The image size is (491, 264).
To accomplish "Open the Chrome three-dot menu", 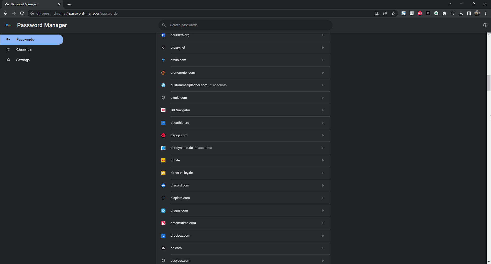I will pos(485,13).
